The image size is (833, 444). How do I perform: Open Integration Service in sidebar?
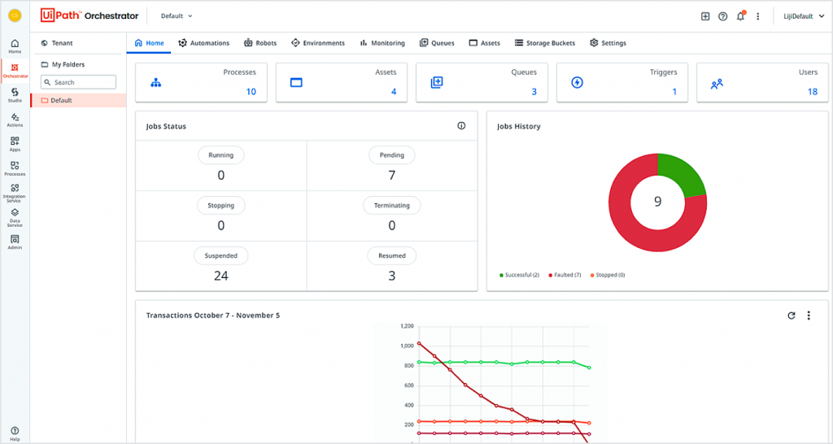tap(15, 193)
